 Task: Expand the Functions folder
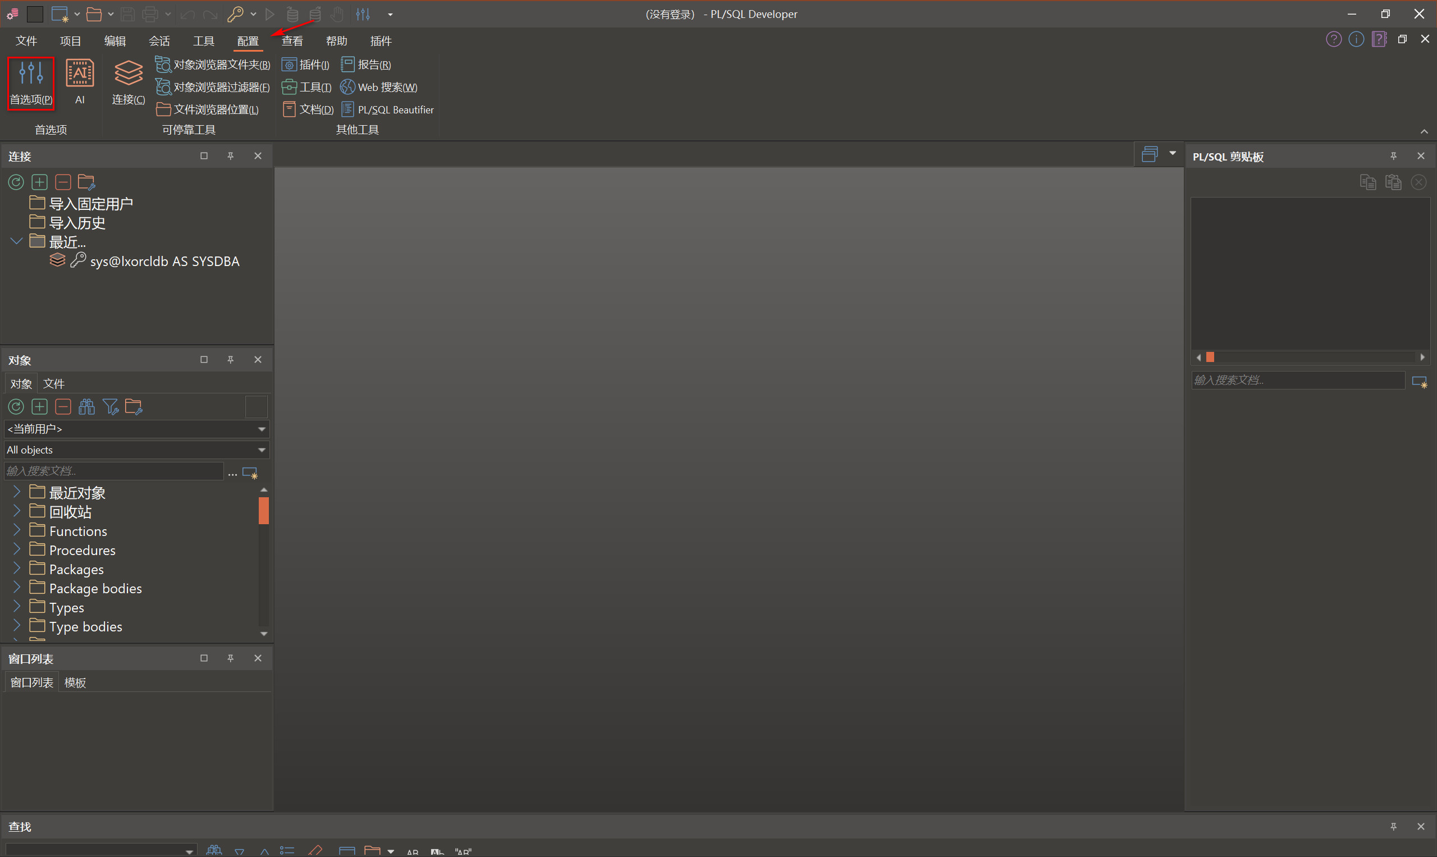tap(17, 530)
